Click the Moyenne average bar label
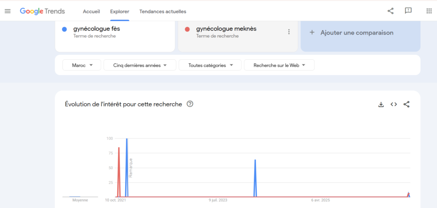 [x=80, y=200]
